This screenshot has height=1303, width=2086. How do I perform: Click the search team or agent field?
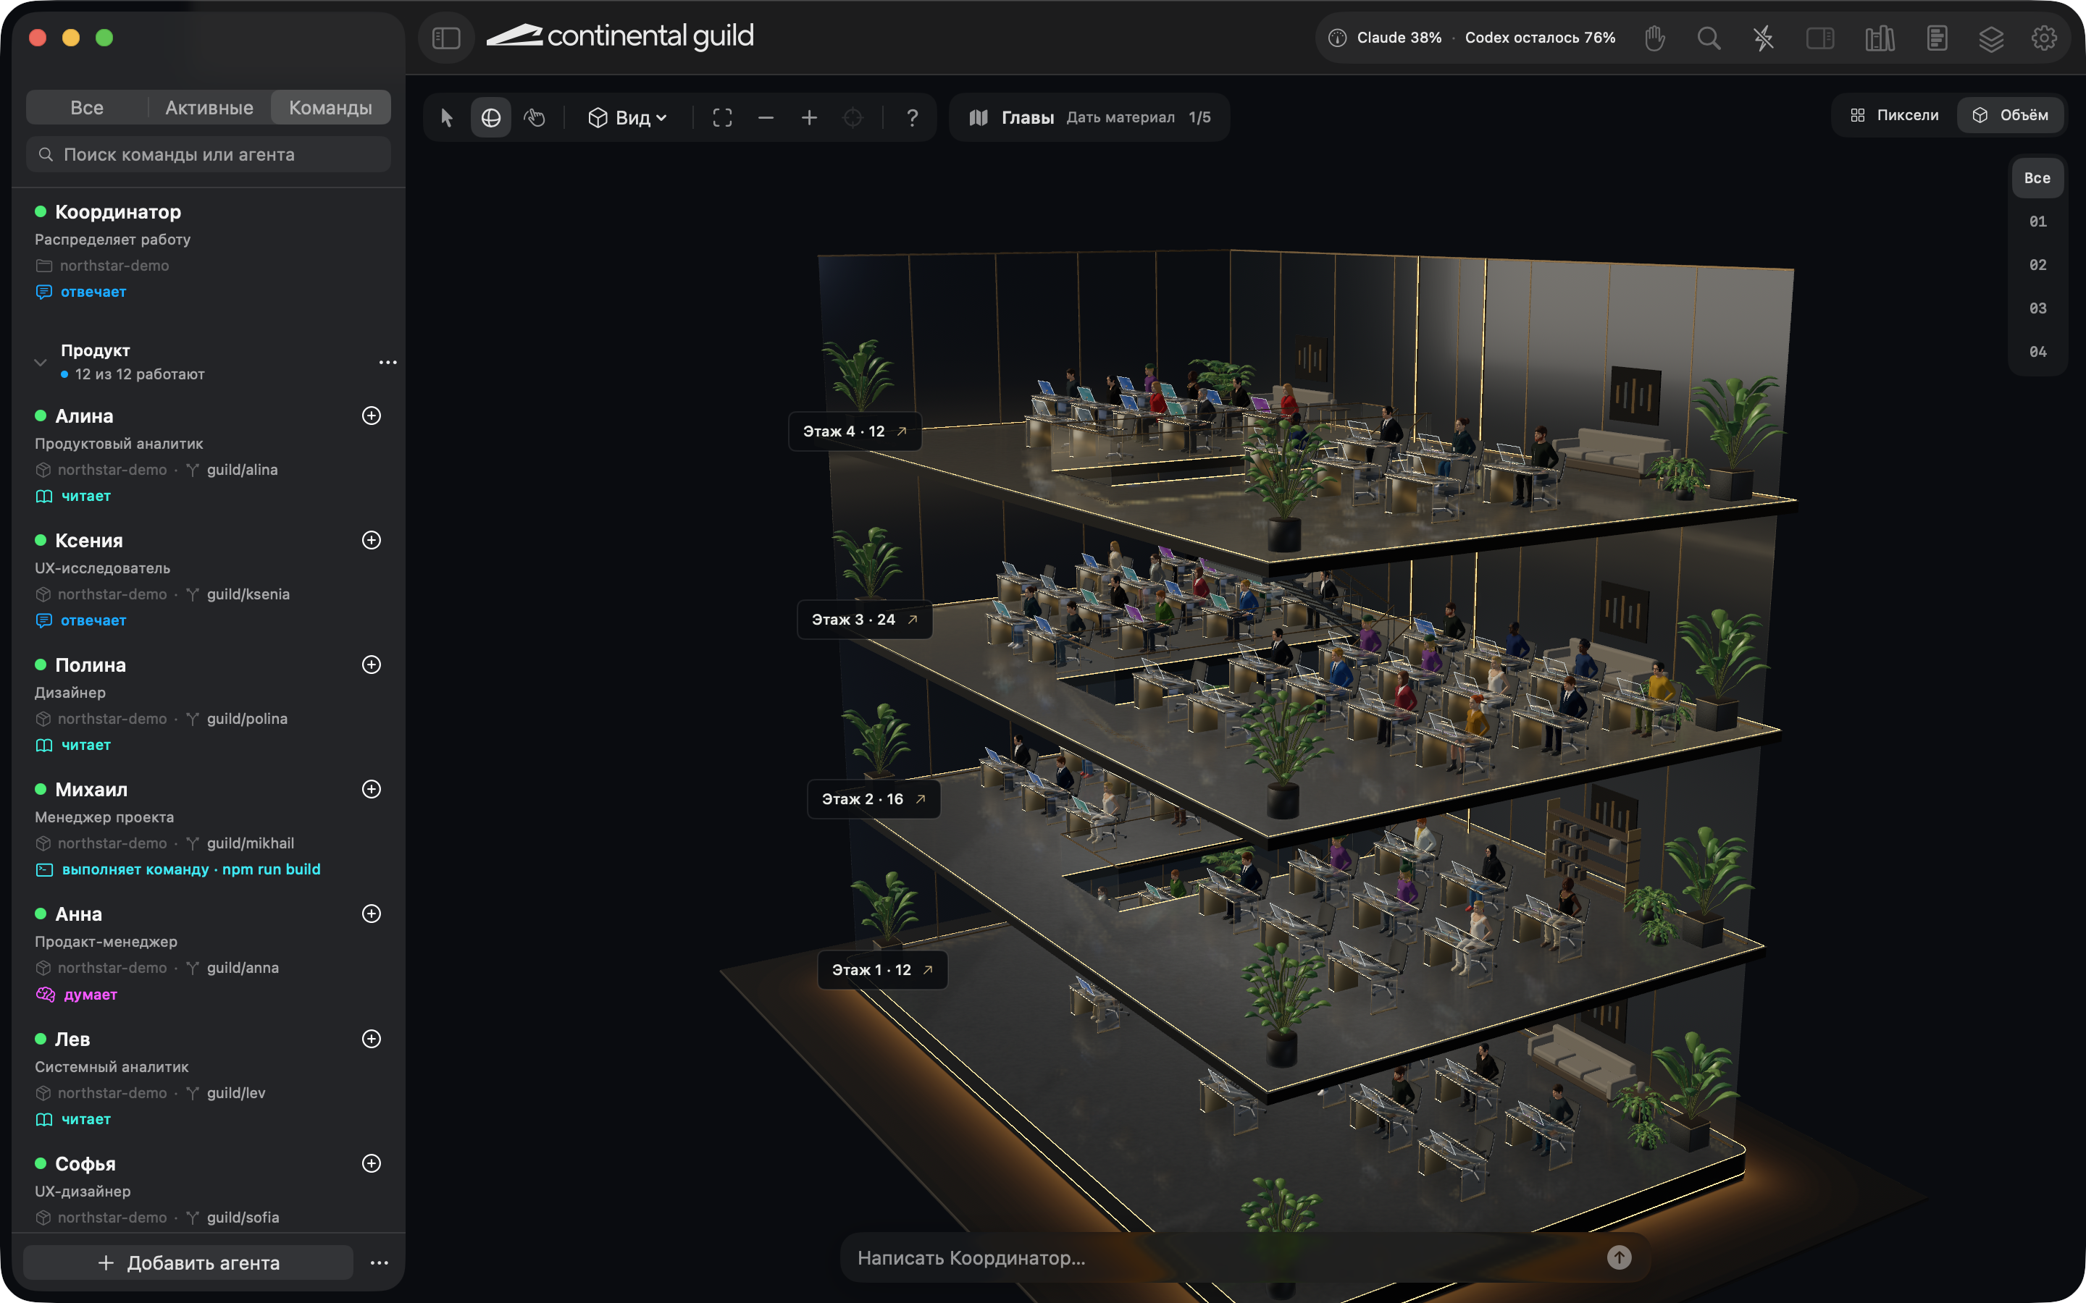(x=209, y=154)
